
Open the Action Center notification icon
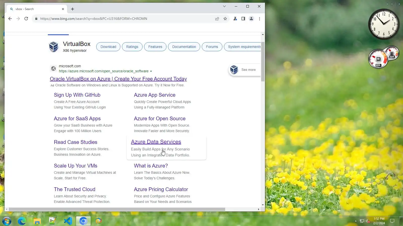click(392, 221)
